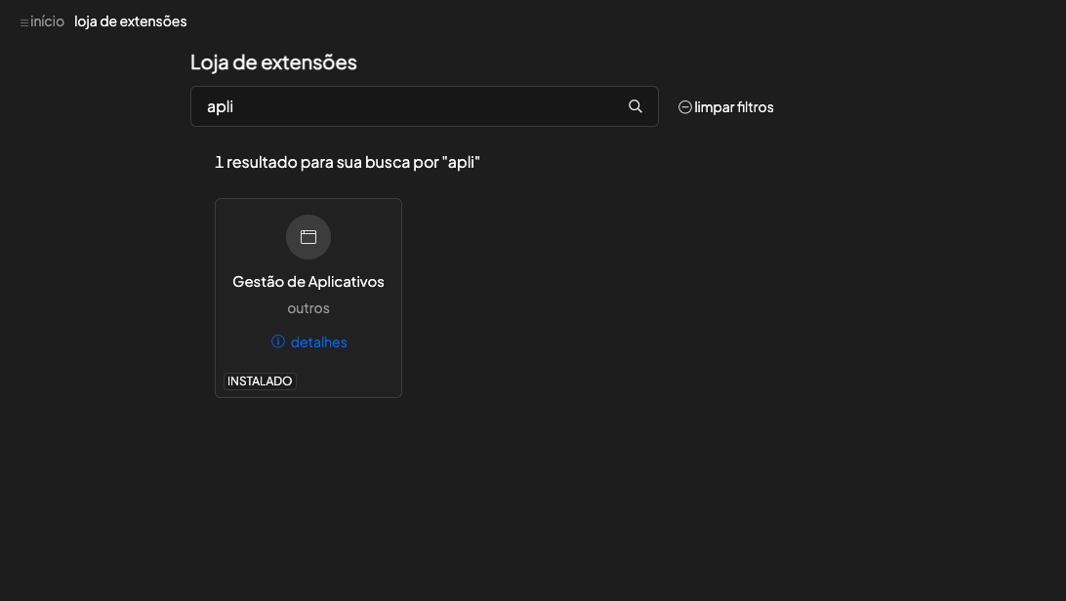Open the Gestão de Aplicativos card title
This screenshot has width=1066, height=601.
coord(308,282)
